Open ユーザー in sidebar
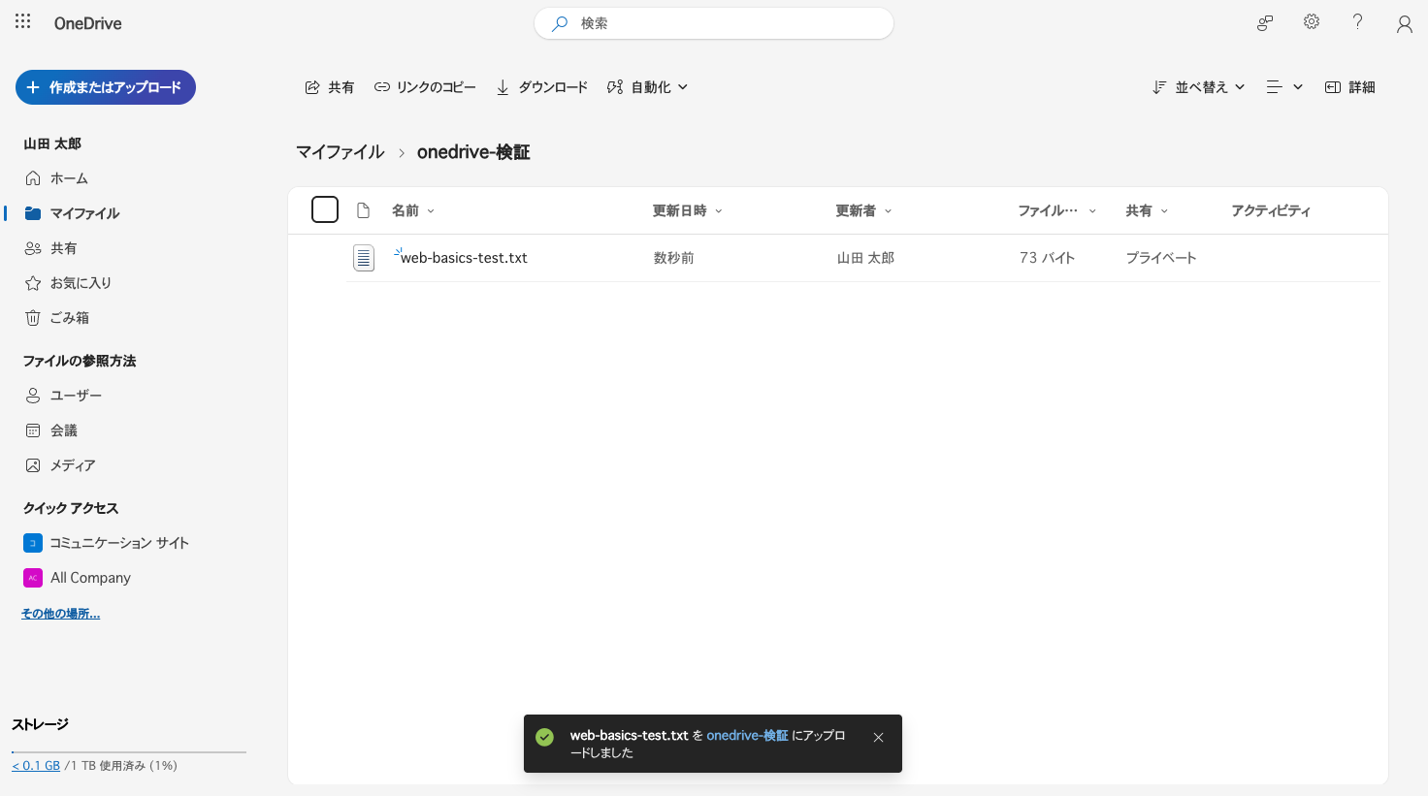Screen dimensions: 1428x796 pyautogui.click(x=76, y=396)
